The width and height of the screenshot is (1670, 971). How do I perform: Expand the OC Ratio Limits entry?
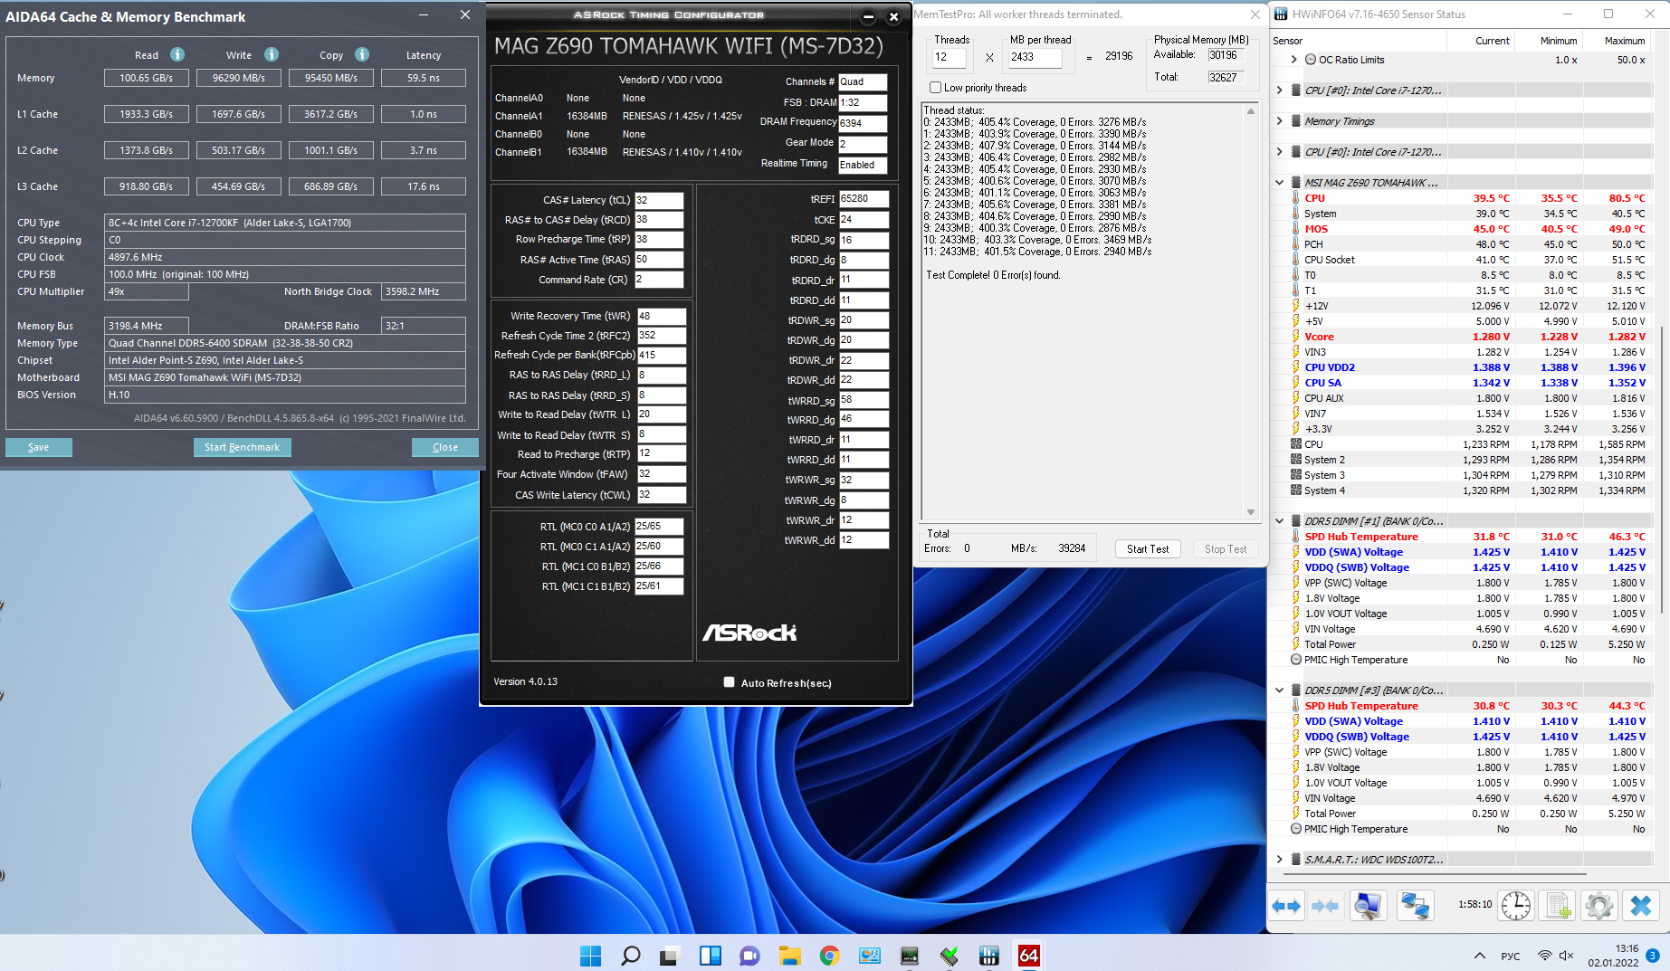pyautogui.click(x=1293, y=60)
